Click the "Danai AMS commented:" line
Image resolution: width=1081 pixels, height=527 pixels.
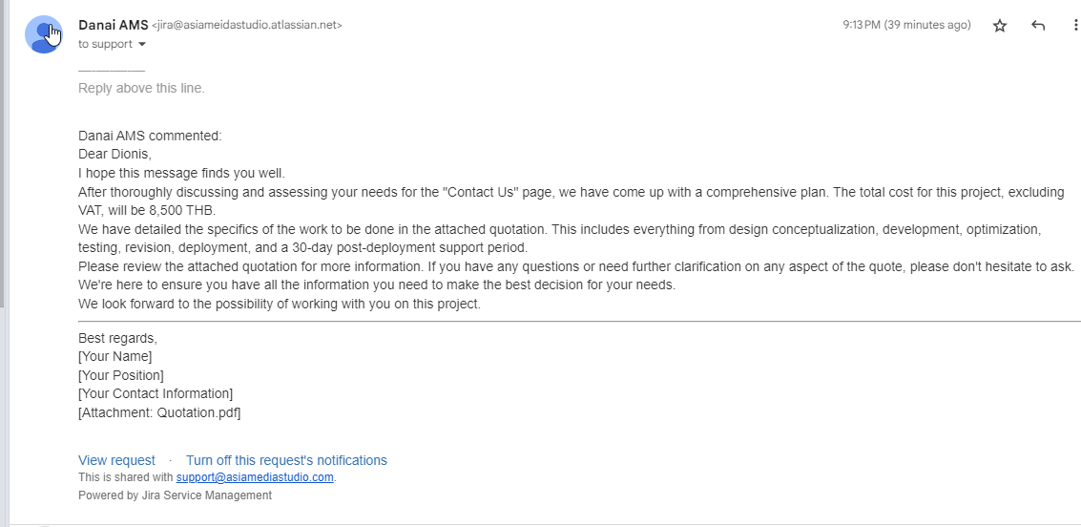[150, 136]
